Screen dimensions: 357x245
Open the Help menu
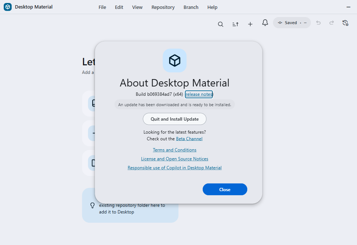point(212,7)
